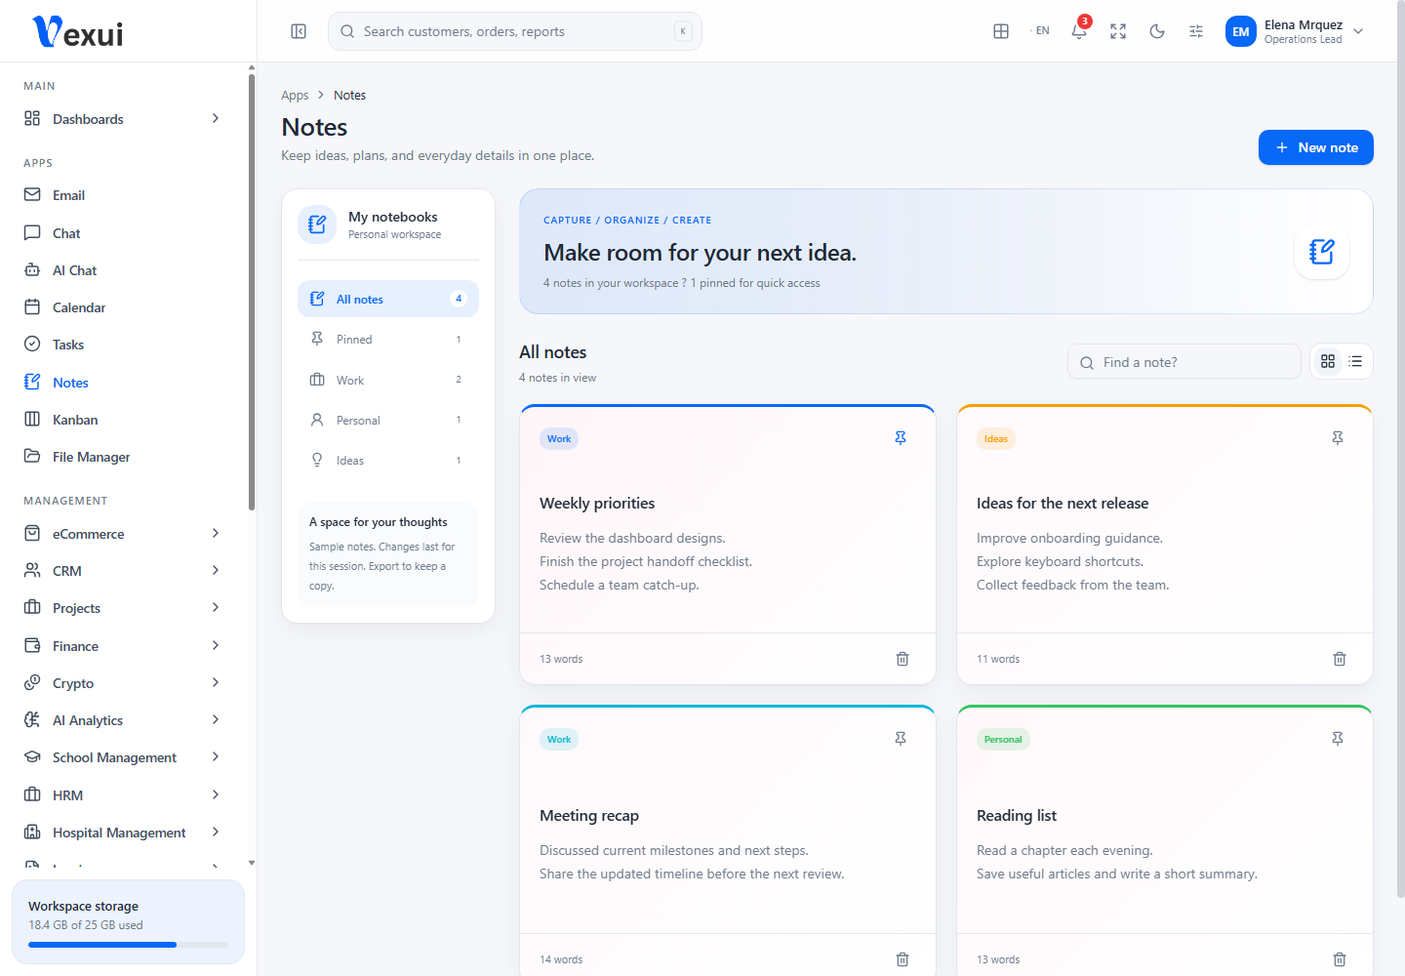Open the apps grid icon in header

tap(1001, 31)
